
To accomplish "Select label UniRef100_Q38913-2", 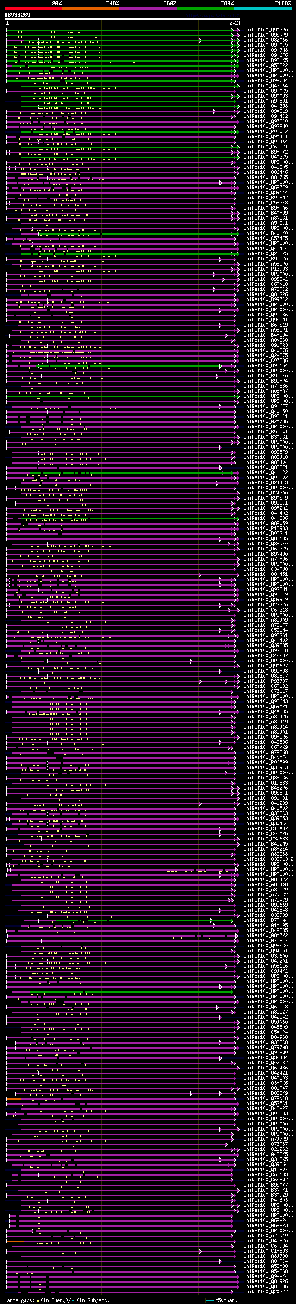I will (x=268, y=859).
